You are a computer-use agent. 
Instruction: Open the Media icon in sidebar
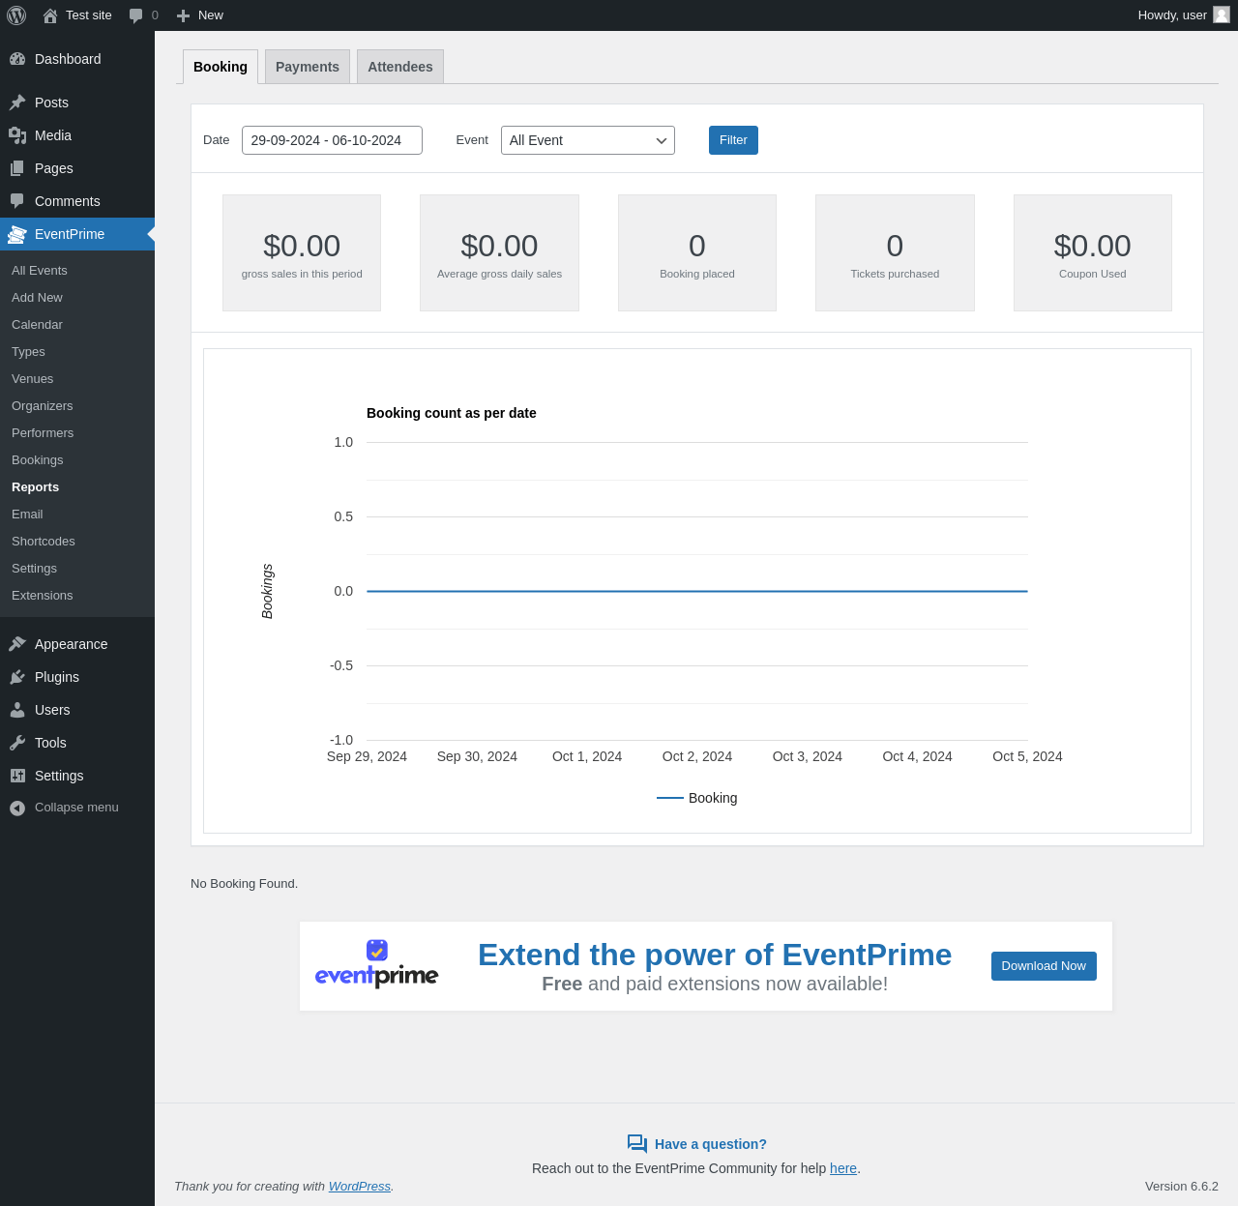point(17,135)
